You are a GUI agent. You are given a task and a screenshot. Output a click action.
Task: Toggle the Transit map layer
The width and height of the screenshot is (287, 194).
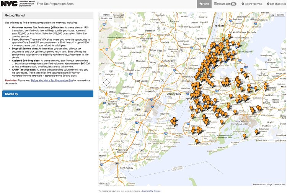click(x=106, y=14)
